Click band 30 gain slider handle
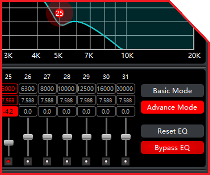 click(x=106, y=137)
